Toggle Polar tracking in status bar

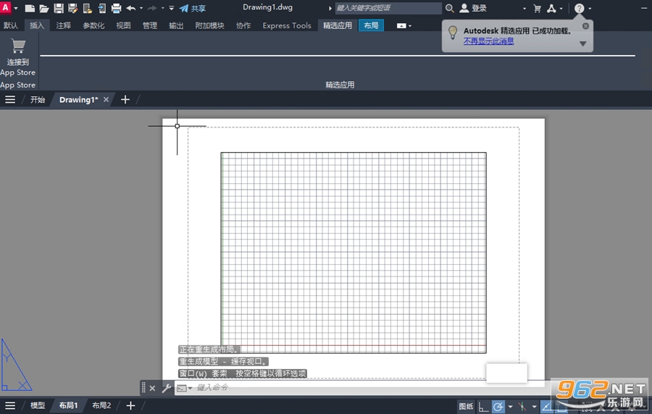498,407
